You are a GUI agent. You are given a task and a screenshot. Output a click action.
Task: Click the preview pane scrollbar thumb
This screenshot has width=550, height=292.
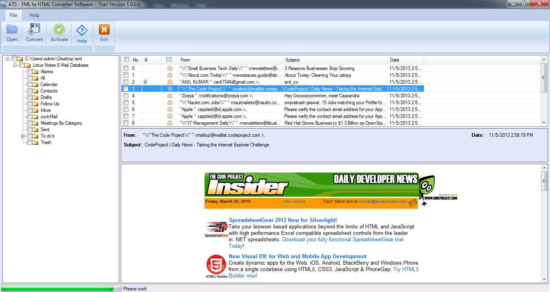coord(544,180)
